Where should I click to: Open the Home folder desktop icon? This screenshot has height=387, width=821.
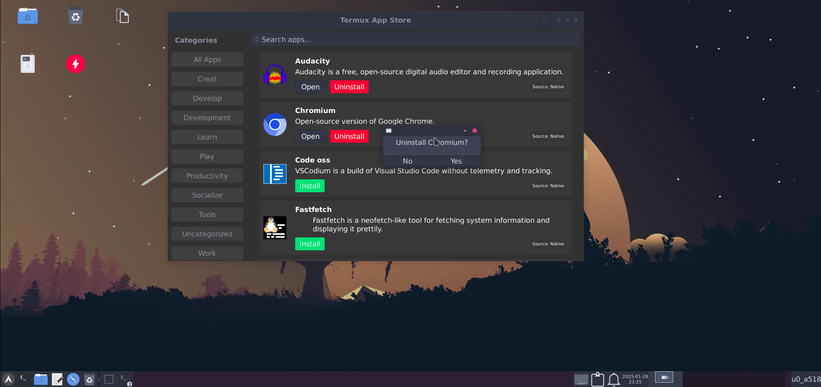(x=28, y=16)
